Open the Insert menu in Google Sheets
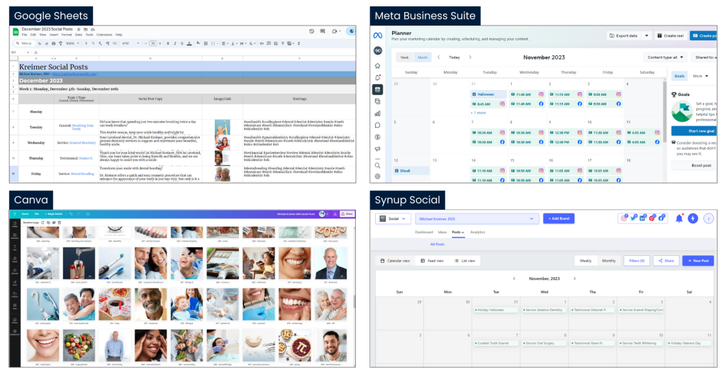The width and height of the screenshot is (726, 375). [54, 35]
